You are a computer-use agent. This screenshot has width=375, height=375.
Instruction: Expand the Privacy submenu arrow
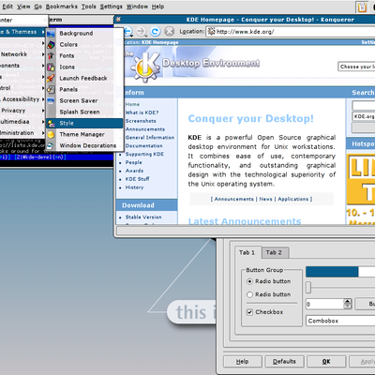click(43, 111)
